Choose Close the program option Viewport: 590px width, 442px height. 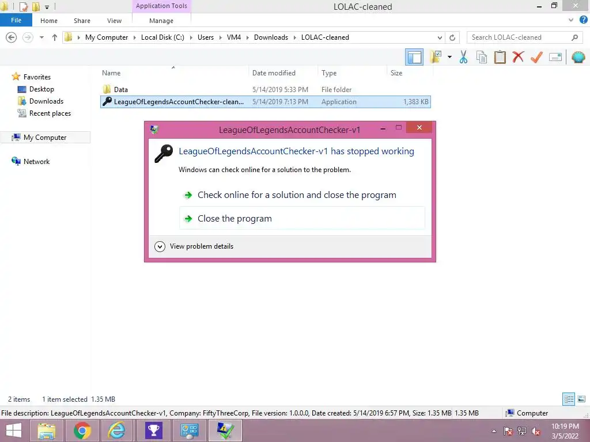[x=302, y=218]
